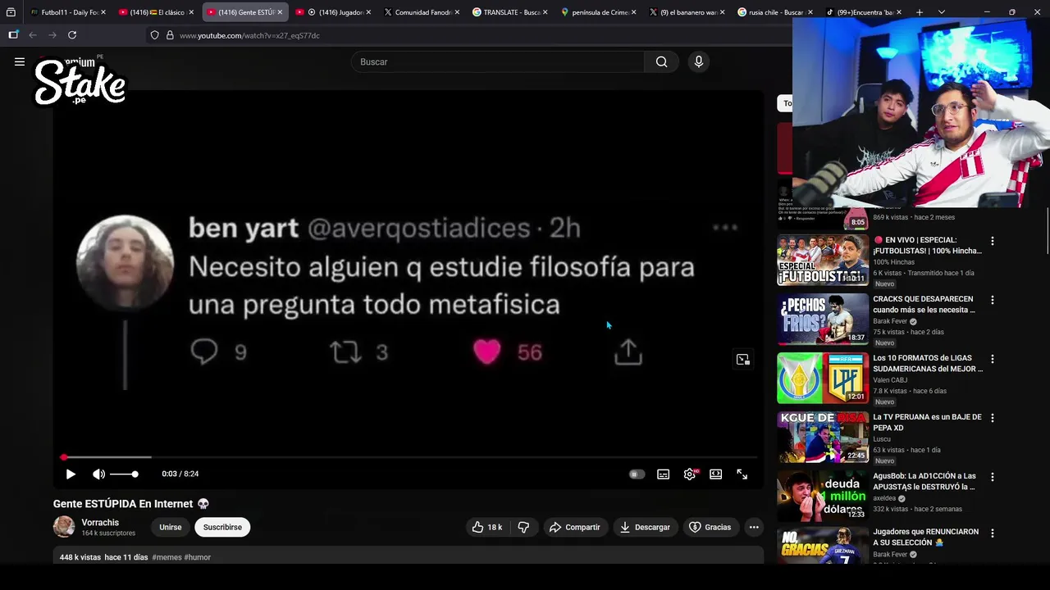Open more actions ellipsis under video
This screenshot has width=1050, height=590.
tap(754, 527)
